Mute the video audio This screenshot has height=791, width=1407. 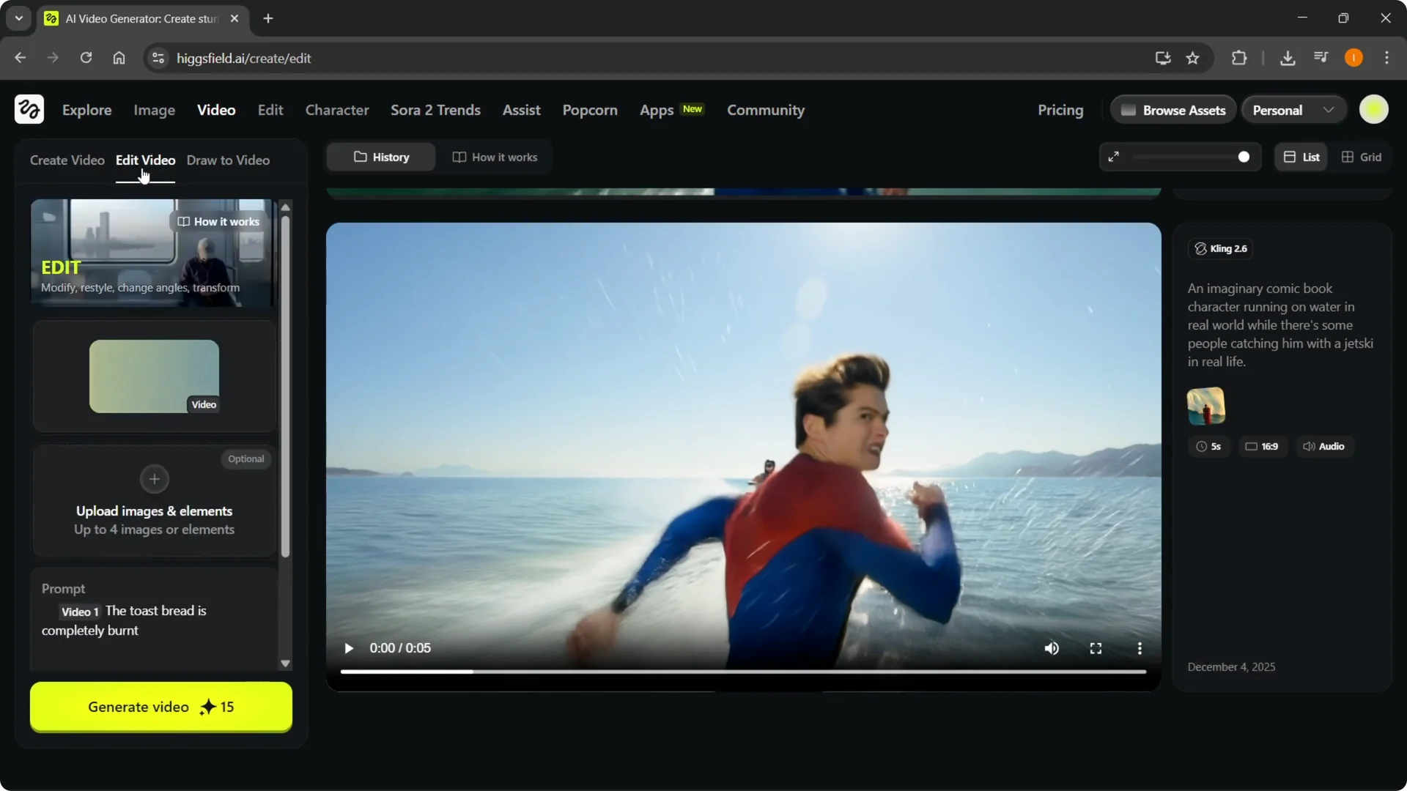[x=1052, y=648]
